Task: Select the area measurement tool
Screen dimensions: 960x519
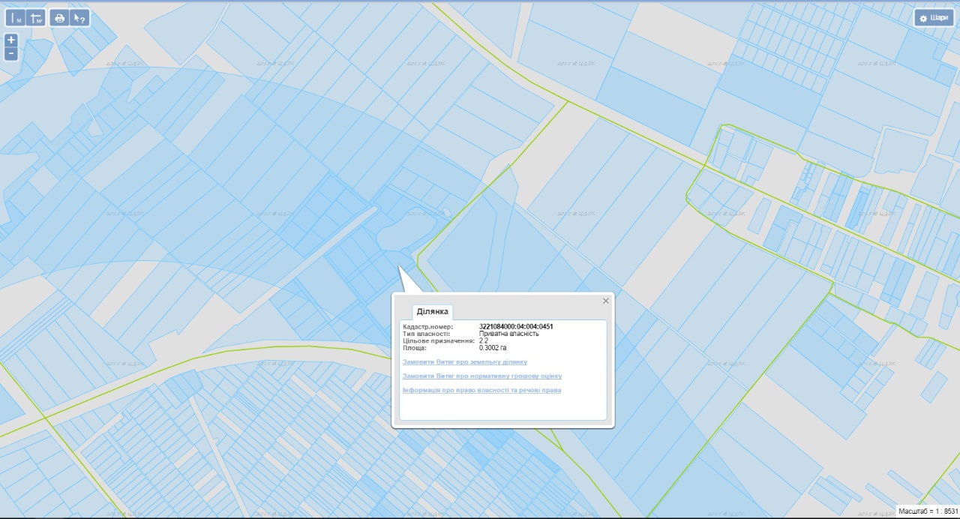Action: coord(36,18)
